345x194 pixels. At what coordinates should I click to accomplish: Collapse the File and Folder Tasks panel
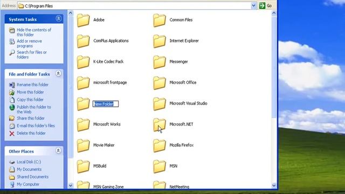coord(58,73)
